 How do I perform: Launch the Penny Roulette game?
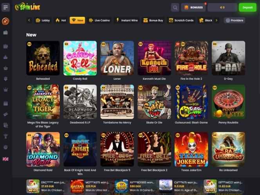[228, 102]
